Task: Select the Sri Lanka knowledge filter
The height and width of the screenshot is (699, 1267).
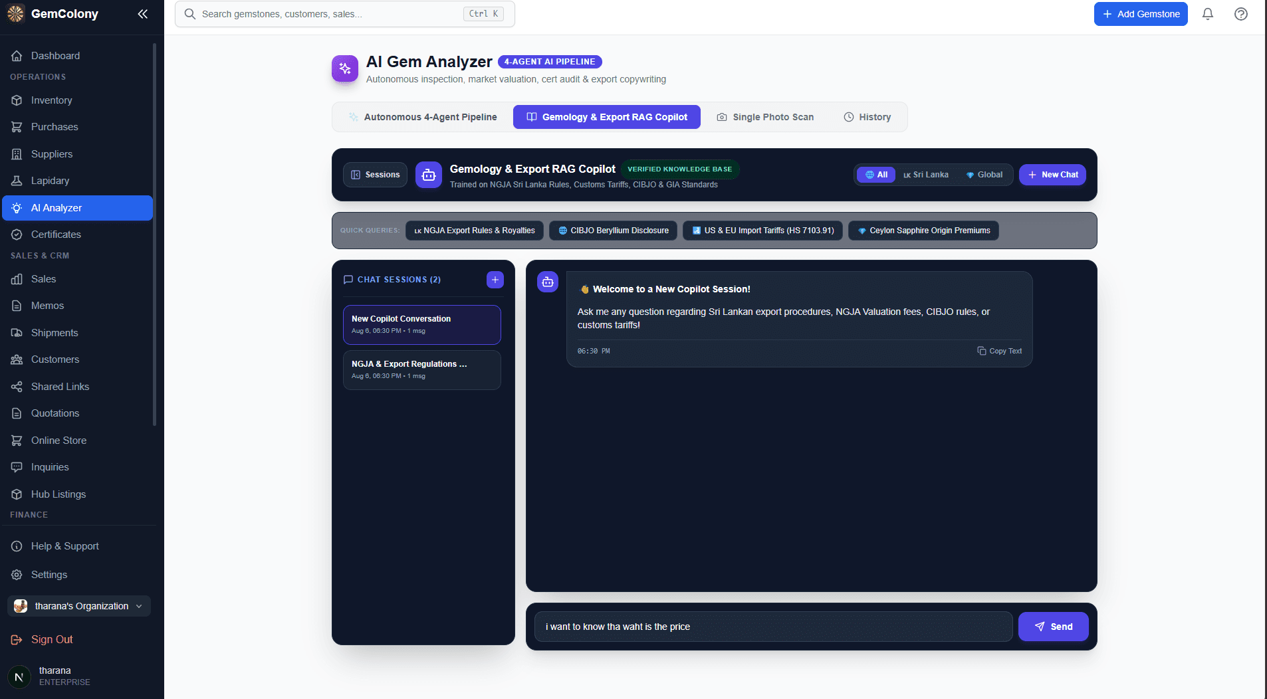Action: click(926, 175)
